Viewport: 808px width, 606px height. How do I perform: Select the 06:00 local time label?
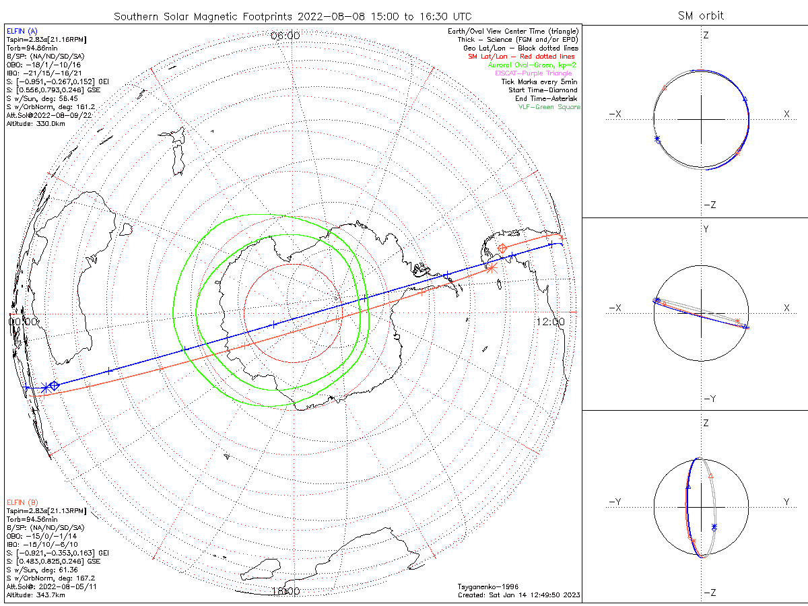(285, 36)
